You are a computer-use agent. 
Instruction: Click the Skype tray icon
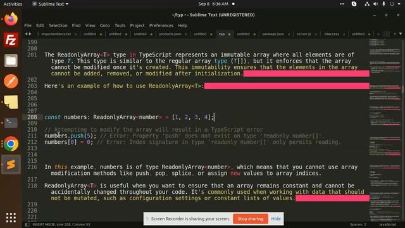(x=354, y=4)
